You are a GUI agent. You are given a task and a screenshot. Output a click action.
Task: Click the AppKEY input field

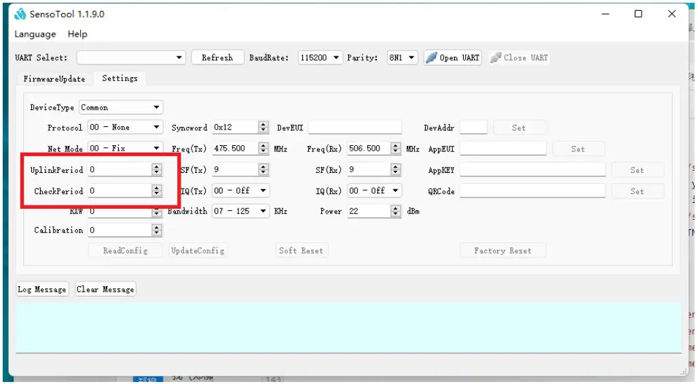click(x=532, y=170)
